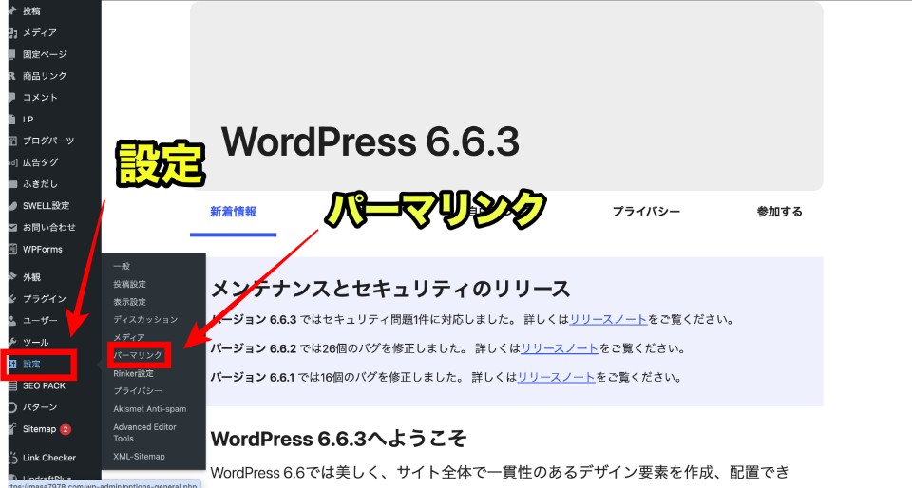The width and height of the screenshot is (912, 488).
Task: Click the SEO PACK icon
Action: point(12,385)
